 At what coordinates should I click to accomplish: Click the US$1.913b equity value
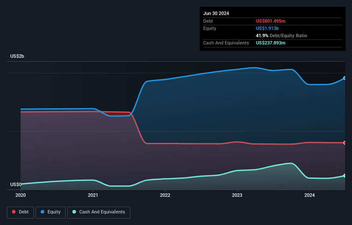point(267,28)
